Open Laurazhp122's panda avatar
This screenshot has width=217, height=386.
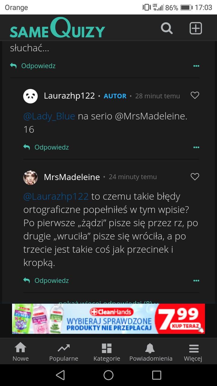30,96
